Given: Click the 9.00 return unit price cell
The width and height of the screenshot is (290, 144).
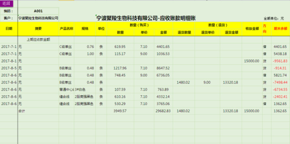Looking at the screenshot, I should pos(207,82).
